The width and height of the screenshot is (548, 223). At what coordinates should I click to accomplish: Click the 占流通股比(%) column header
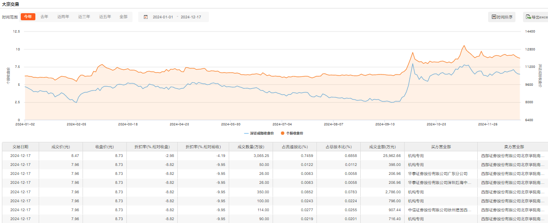click(x=294, y=147)
